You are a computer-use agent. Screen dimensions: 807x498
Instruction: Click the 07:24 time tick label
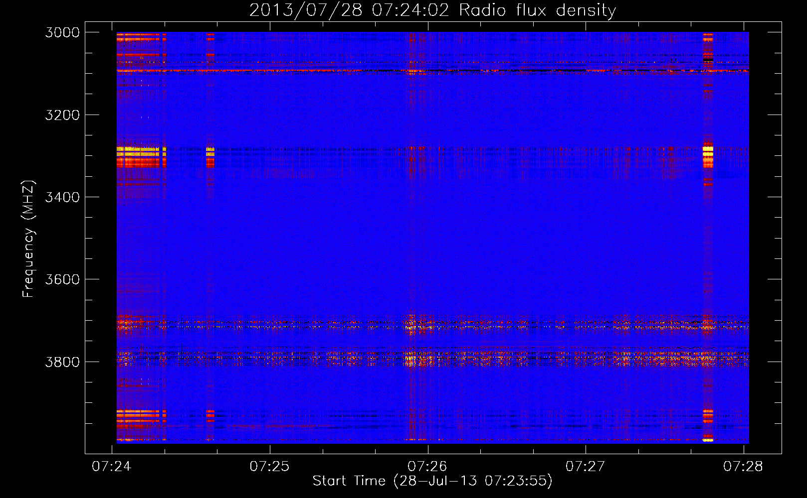point(112,466)
